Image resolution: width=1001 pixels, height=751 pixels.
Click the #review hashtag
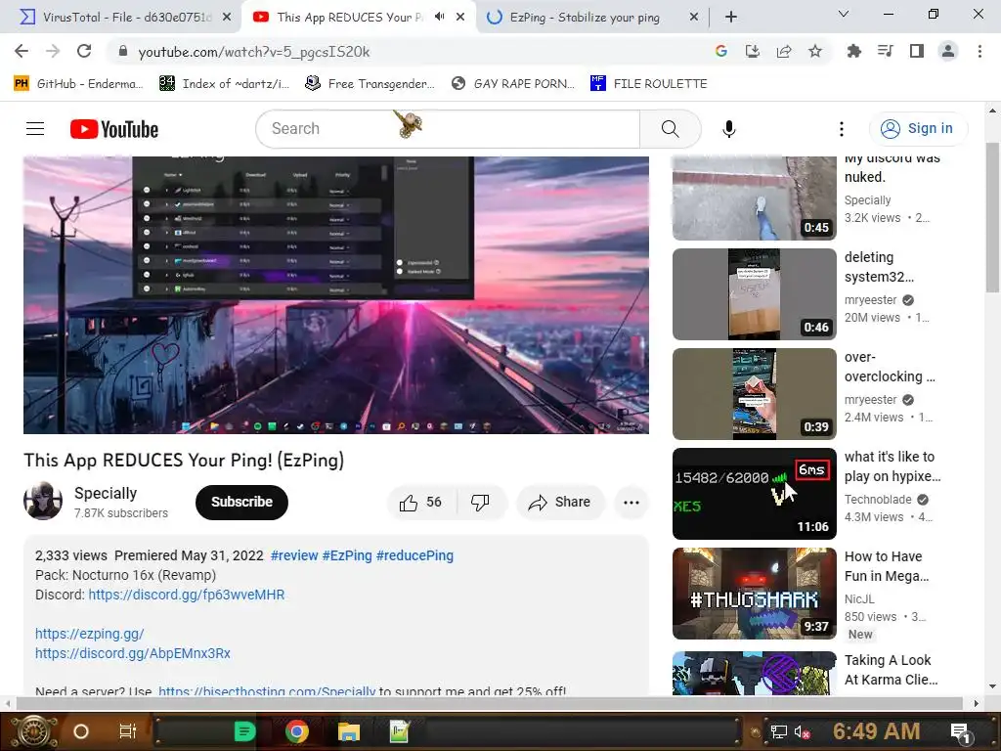294,555
